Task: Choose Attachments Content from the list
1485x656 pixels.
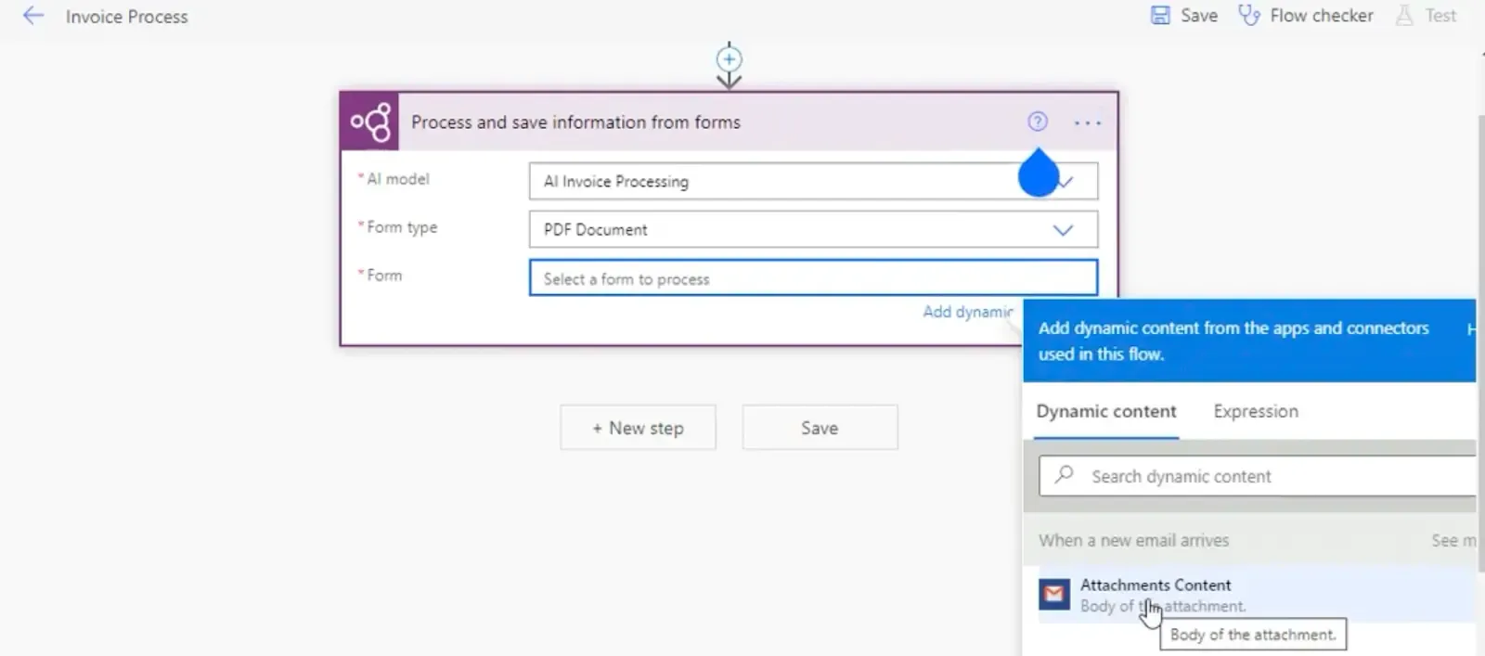Action: [1156, 585]
